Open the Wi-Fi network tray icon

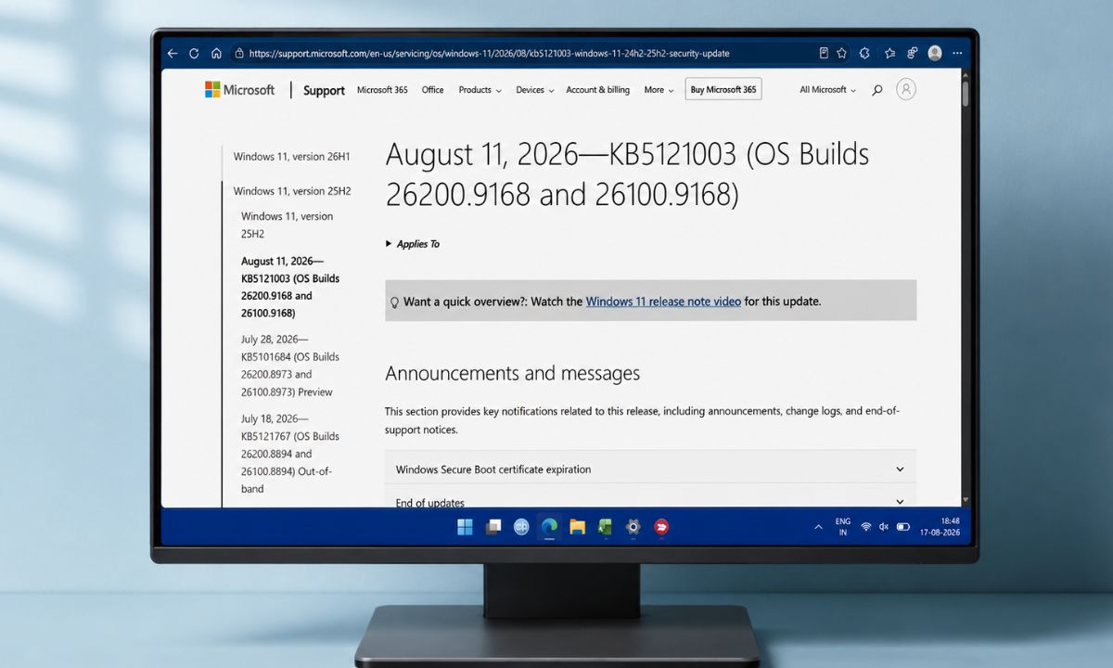865,527
